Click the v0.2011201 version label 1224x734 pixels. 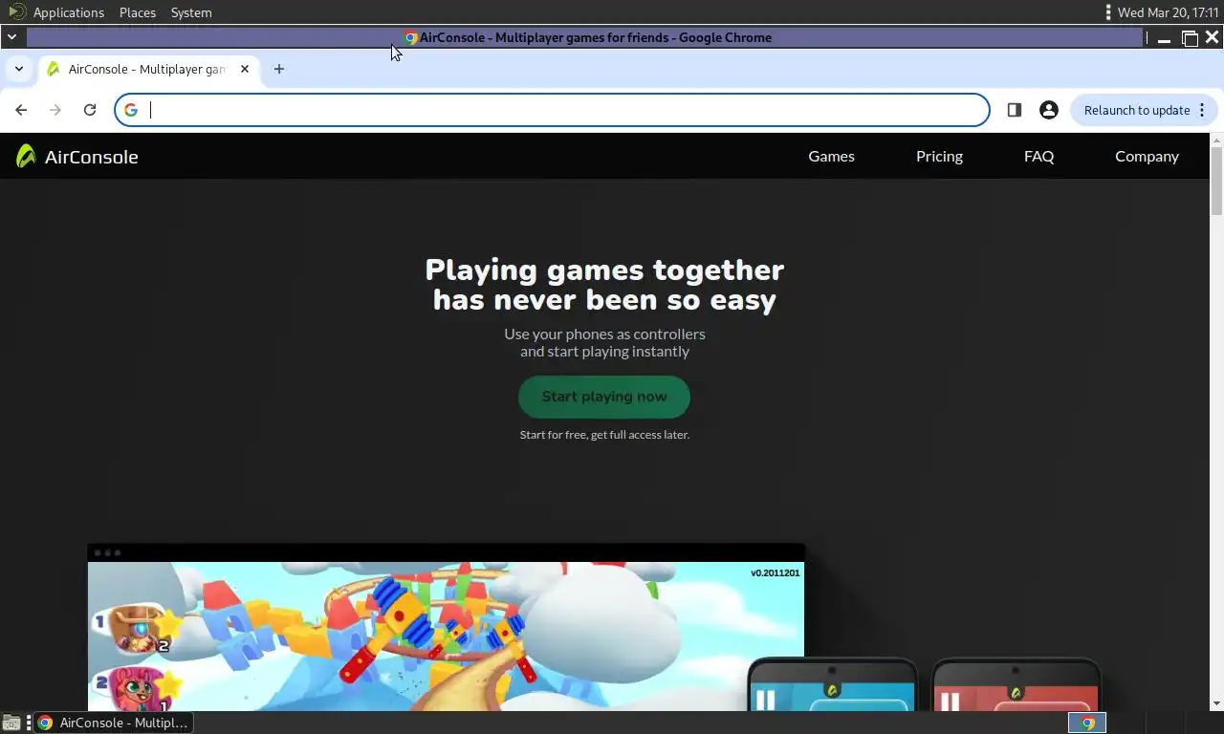[776, 572]
